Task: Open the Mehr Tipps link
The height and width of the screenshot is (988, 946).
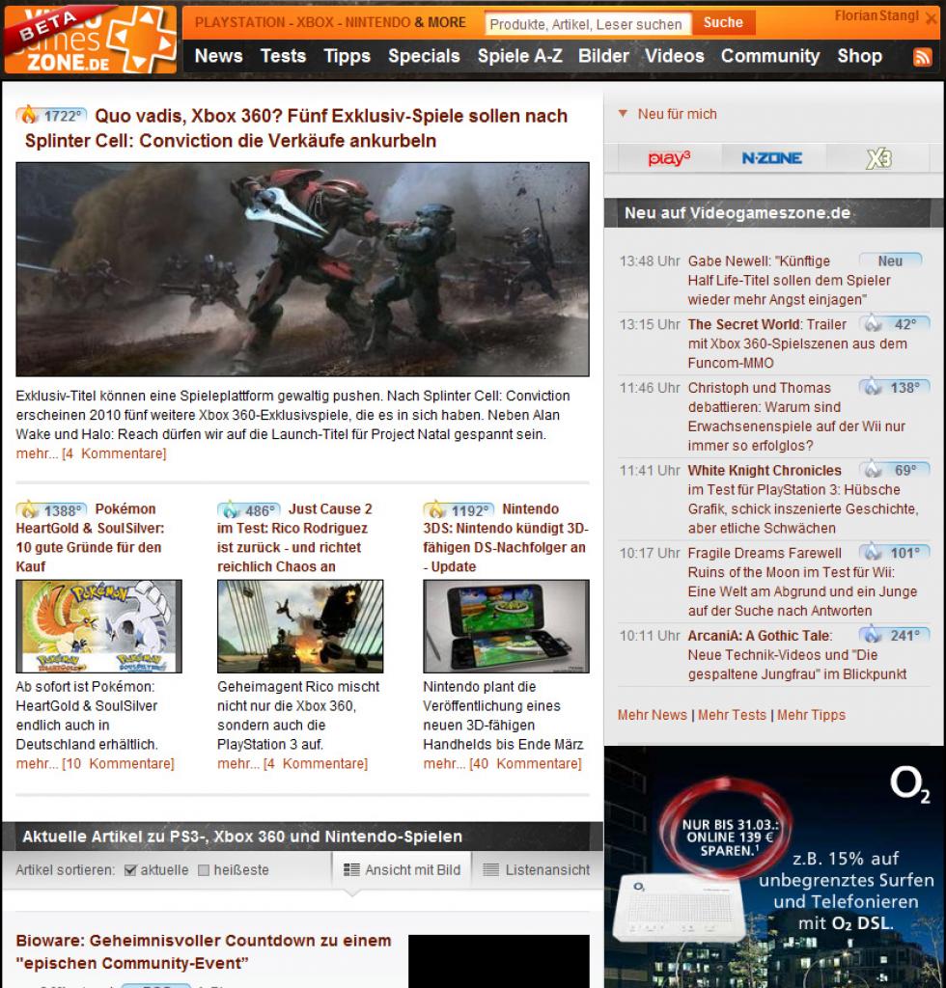Action: [811, 715]
